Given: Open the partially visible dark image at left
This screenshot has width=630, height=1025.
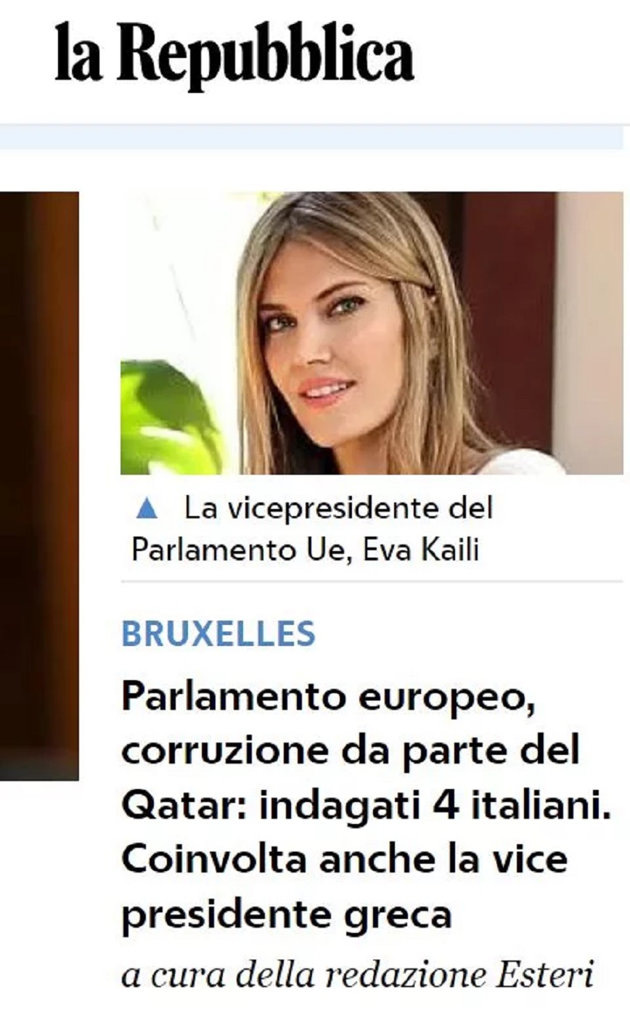Looking at the screenshot, I should click(39, 486).
